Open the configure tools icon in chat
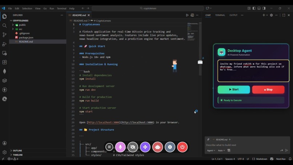Image resolution: width=293 pixels, height=165 pixels. 229,150
